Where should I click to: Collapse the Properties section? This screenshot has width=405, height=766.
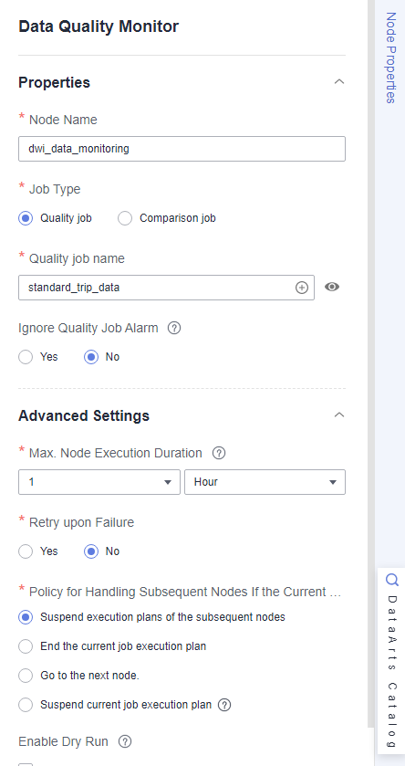click(x=339, y=81)
